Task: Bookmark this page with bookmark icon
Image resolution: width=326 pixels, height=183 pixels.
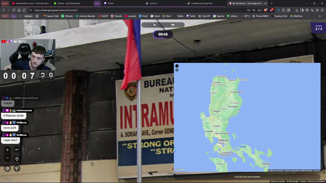Action: tap(24, 10)
